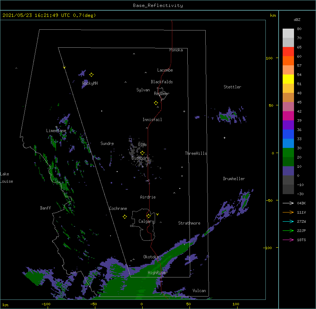Select the dark blue swatch in the dBZ scale
Viewport: 316px width, 309px height.
coord(288,134)
